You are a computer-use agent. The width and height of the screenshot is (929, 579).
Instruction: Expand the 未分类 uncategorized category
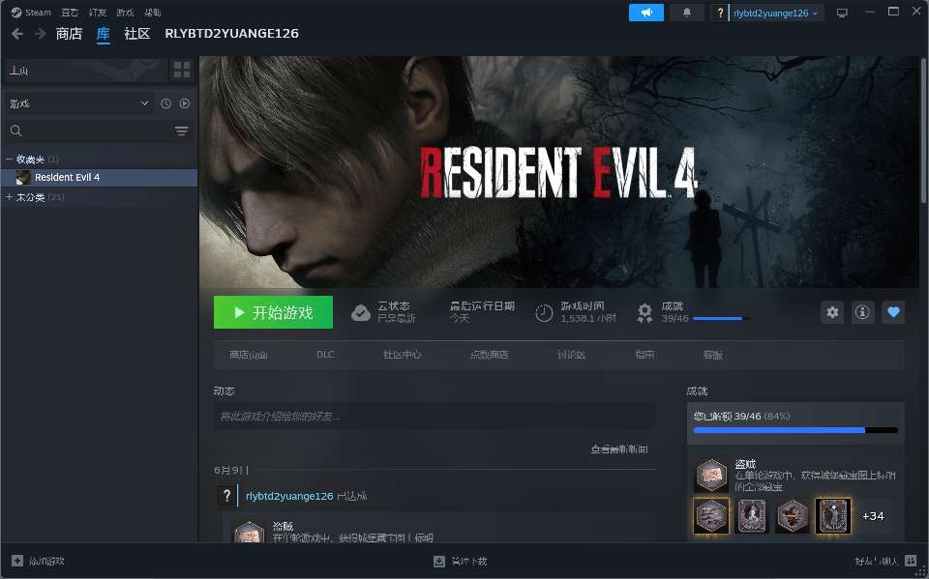[x=9, y=197]
